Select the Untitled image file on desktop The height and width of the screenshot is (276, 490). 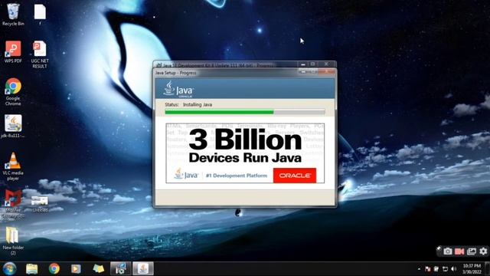tap(40, 204)
